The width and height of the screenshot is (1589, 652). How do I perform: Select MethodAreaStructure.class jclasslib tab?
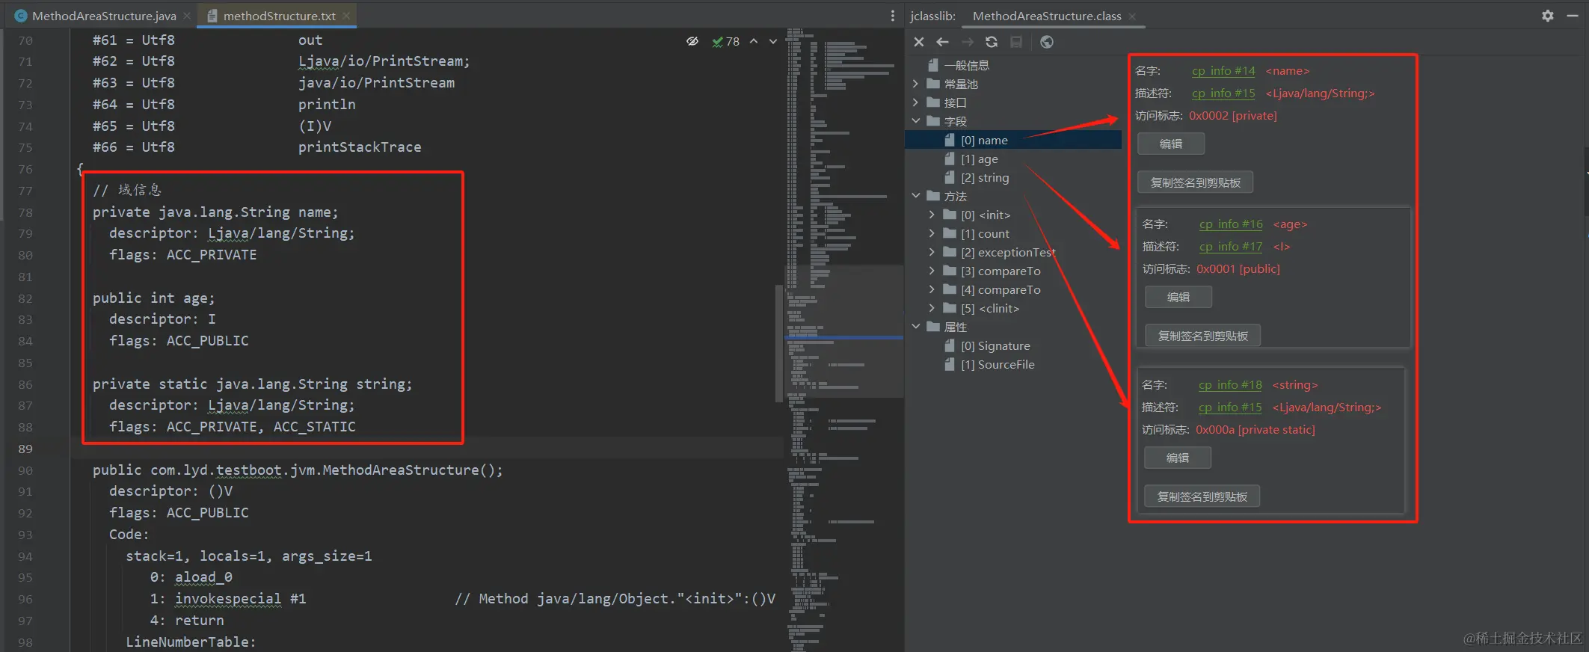click(x=1047, y=16)
